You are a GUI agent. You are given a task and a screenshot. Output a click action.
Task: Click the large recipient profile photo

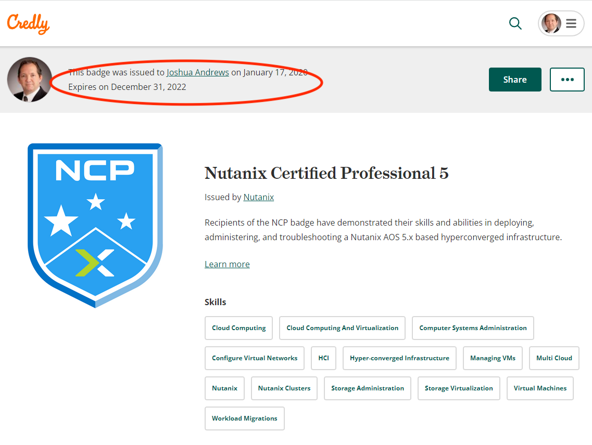click(30, 80)
